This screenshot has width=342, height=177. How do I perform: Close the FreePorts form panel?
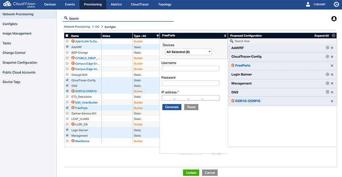(225, 36)
